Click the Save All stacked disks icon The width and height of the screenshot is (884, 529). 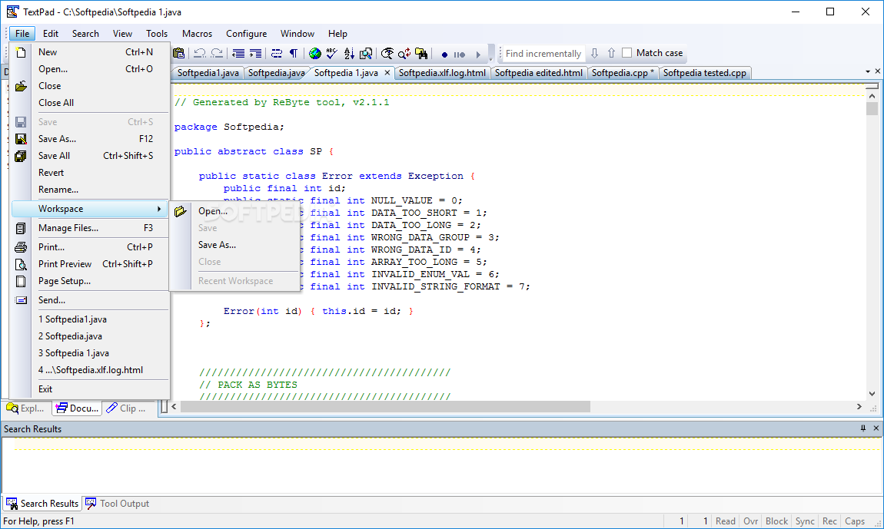(x=21, y=156)
